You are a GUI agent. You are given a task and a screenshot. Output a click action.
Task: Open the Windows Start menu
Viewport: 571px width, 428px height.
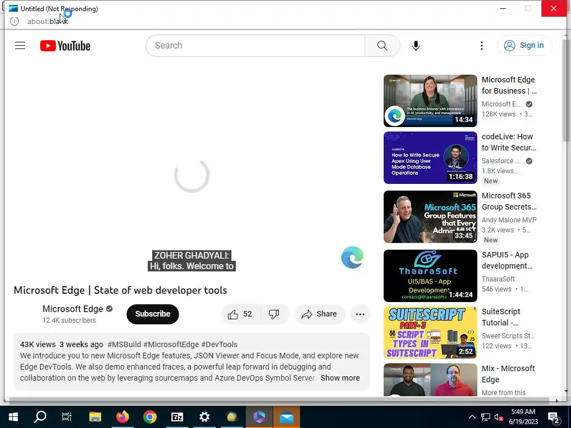pyautogui.click(x=13, y=417)
